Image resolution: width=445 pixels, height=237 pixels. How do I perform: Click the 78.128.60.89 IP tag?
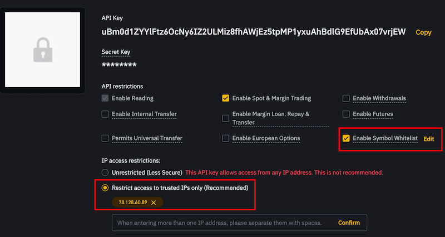(132, 203)
